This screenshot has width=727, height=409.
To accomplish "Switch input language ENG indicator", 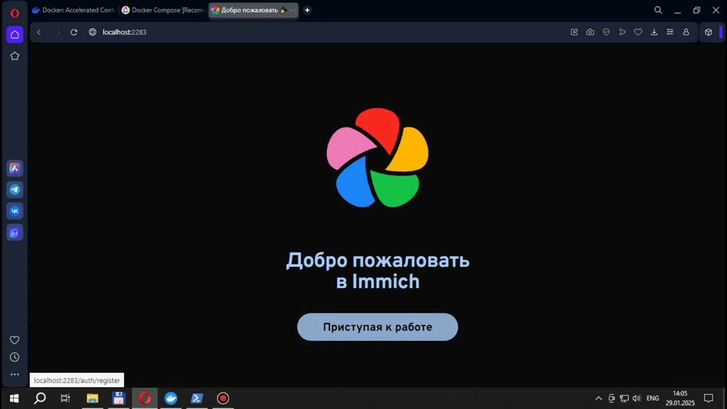I will point(653,398).
